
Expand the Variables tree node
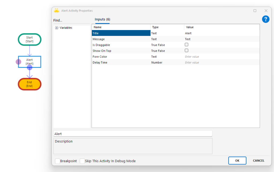[x=57, y=28]
